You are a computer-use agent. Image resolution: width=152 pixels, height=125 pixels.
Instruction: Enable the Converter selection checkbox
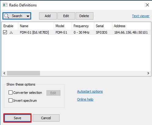(x=10, y=93)
